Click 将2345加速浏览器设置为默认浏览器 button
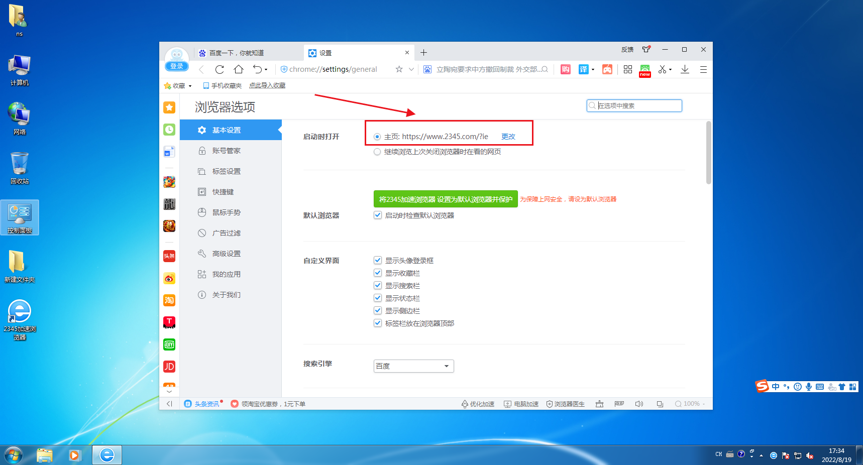 pos(445,199)
